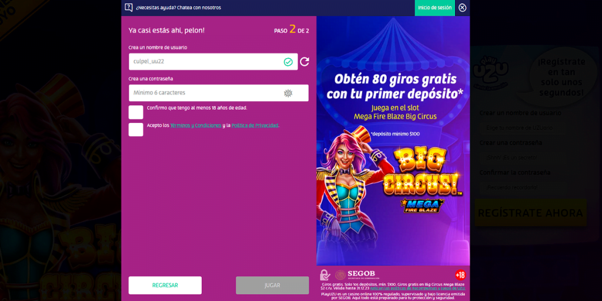Open the Términos y Condiciones link
This screenshot has width=602, height=301.
pyautogui.click(x=196, y=126)
